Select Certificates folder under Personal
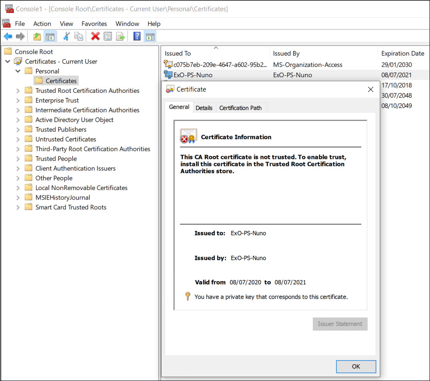Image resolution: width=430 pixels, height=381 pixels. pyautogui.click(x=61, y=81)
